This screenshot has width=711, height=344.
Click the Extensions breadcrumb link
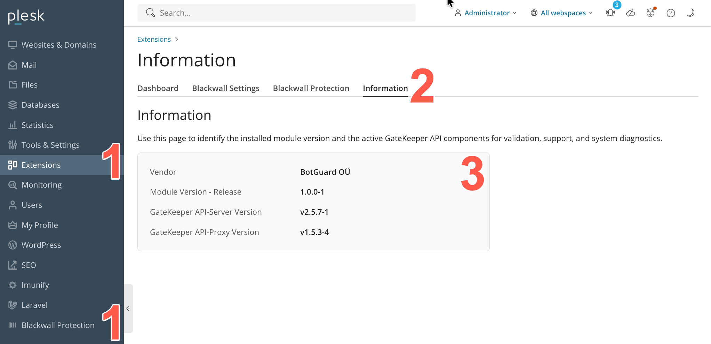(154, 39)
